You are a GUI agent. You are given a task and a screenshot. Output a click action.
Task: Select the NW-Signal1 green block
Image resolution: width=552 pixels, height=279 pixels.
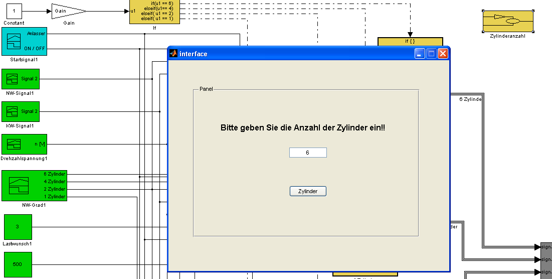[21, 79]
